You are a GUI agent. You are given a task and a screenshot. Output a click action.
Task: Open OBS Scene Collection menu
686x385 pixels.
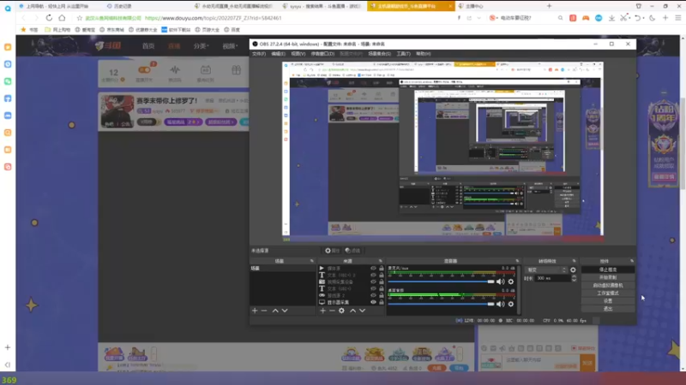(379, 54)
